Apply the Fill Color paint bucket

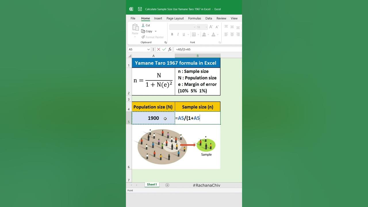click(204, 34)
